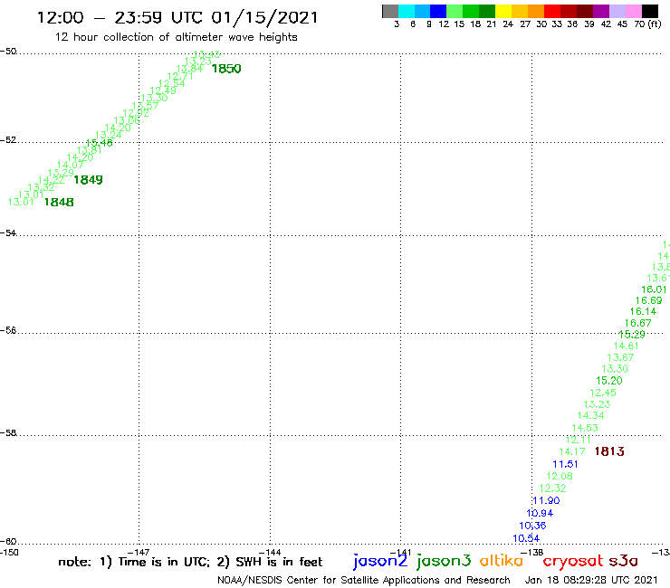Image resolution: width=670 pixels, height=588 pixels.
Task: Click the wave height value 14.61
Action: click(x=626, y=346)
